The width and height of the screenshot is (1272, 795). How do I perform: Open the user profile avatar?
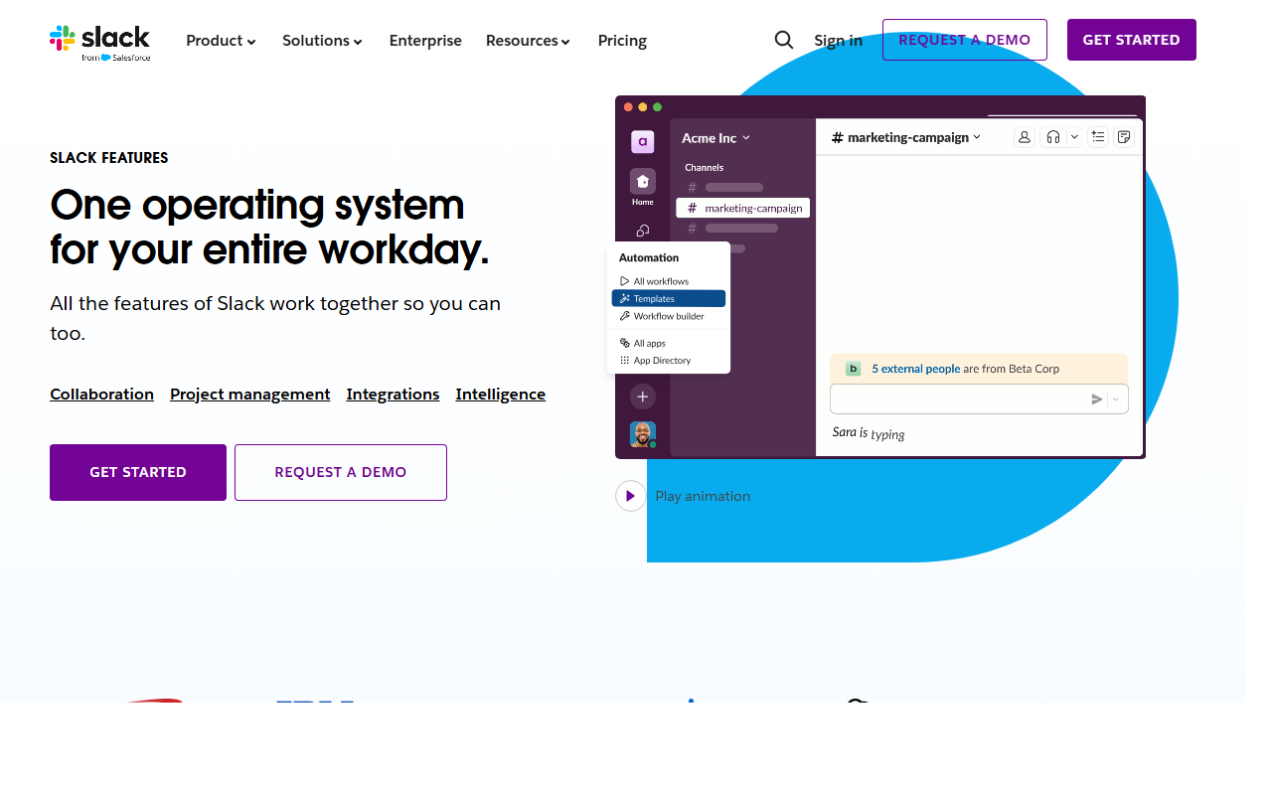click(x=643, y=434)
